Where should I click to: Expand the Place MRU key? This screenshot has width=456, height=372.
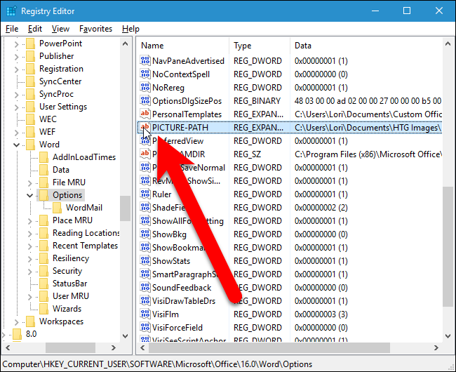29,221
